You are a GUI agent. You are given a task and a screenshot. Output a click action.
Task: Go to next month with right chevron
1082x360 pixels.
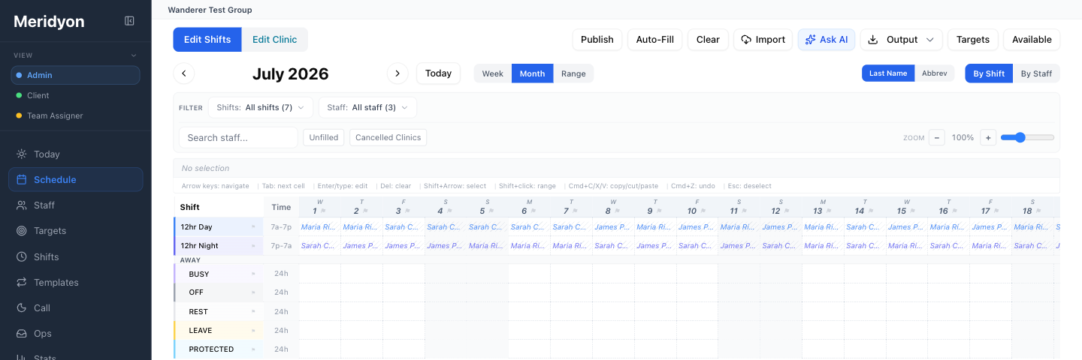click(x=397, y=73)
